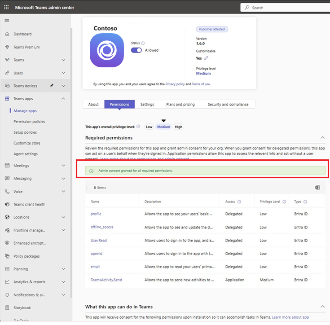Click the Locations globe icon
Screen dimensions: 330x325
point(7,217)
